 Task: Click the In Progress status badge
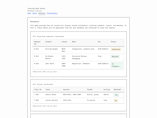point(117,65)
